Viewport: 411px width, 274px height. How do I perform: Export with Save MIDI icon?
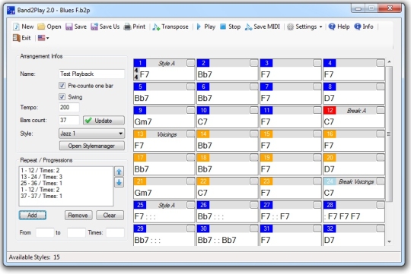pyautogui.click(x=248, y=27)
